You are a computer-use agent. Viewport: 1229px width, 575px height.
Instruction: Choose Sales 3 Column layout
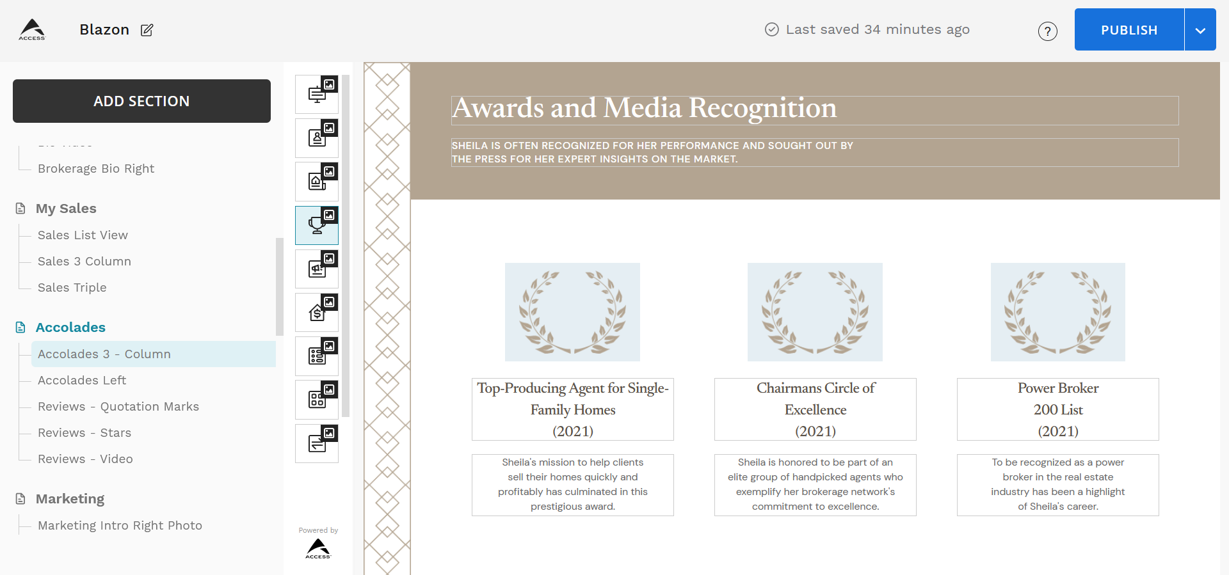pos(84,262)
